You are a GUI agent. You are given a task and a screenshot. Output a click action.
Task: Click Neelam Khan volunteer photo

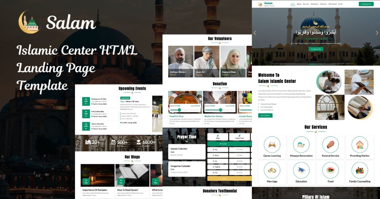[x=233, y=62]
